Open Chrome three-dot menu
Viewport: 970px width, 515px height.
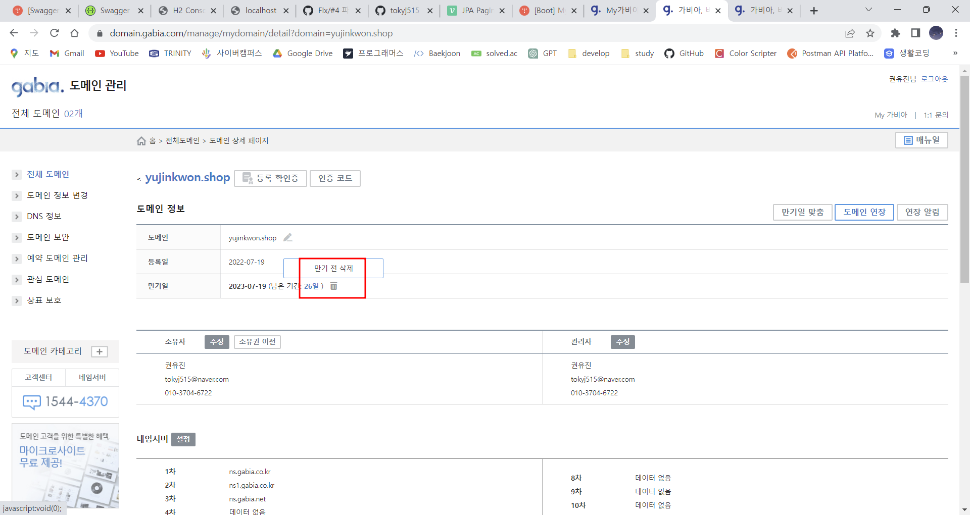pos(956,33)
